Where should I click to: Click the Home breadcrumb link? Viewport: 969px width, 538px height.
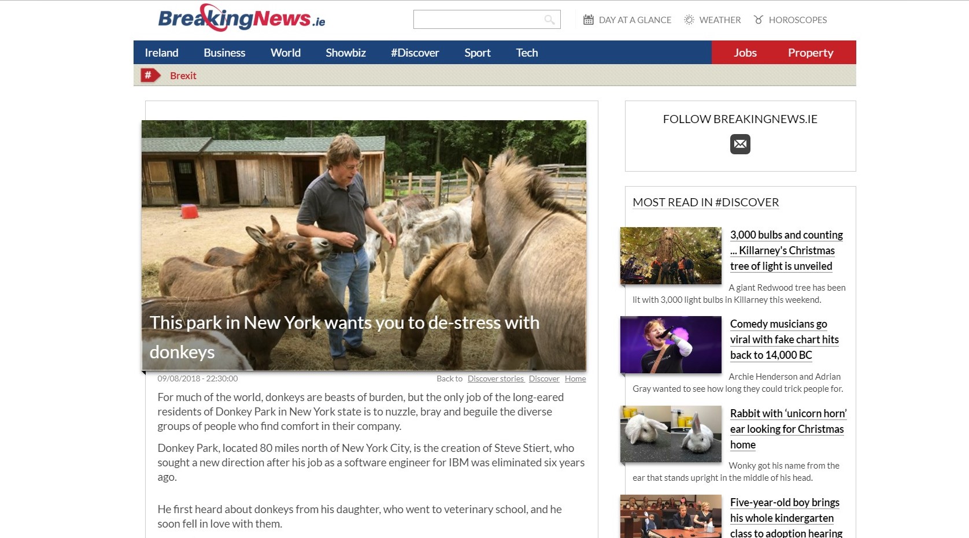tap(575, 379)
